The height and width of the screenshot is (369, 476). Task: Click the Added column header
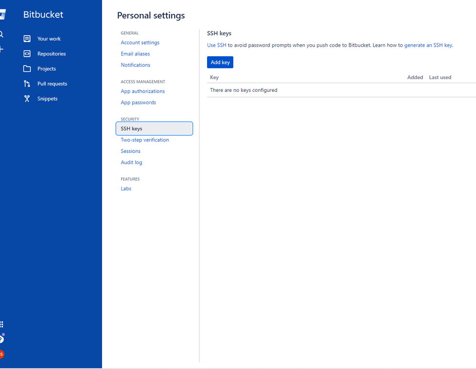[415, 77]
